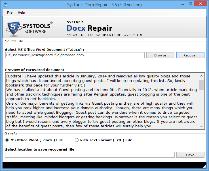This screenshot has height=171, width=209.
Task: Maximize the Docx Repair window
Action: pyautogui.click(x=190, y=4)
